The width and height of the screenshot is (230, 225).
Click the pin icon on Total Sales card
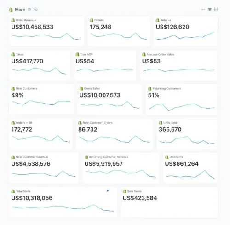click(x=108, y=191)
